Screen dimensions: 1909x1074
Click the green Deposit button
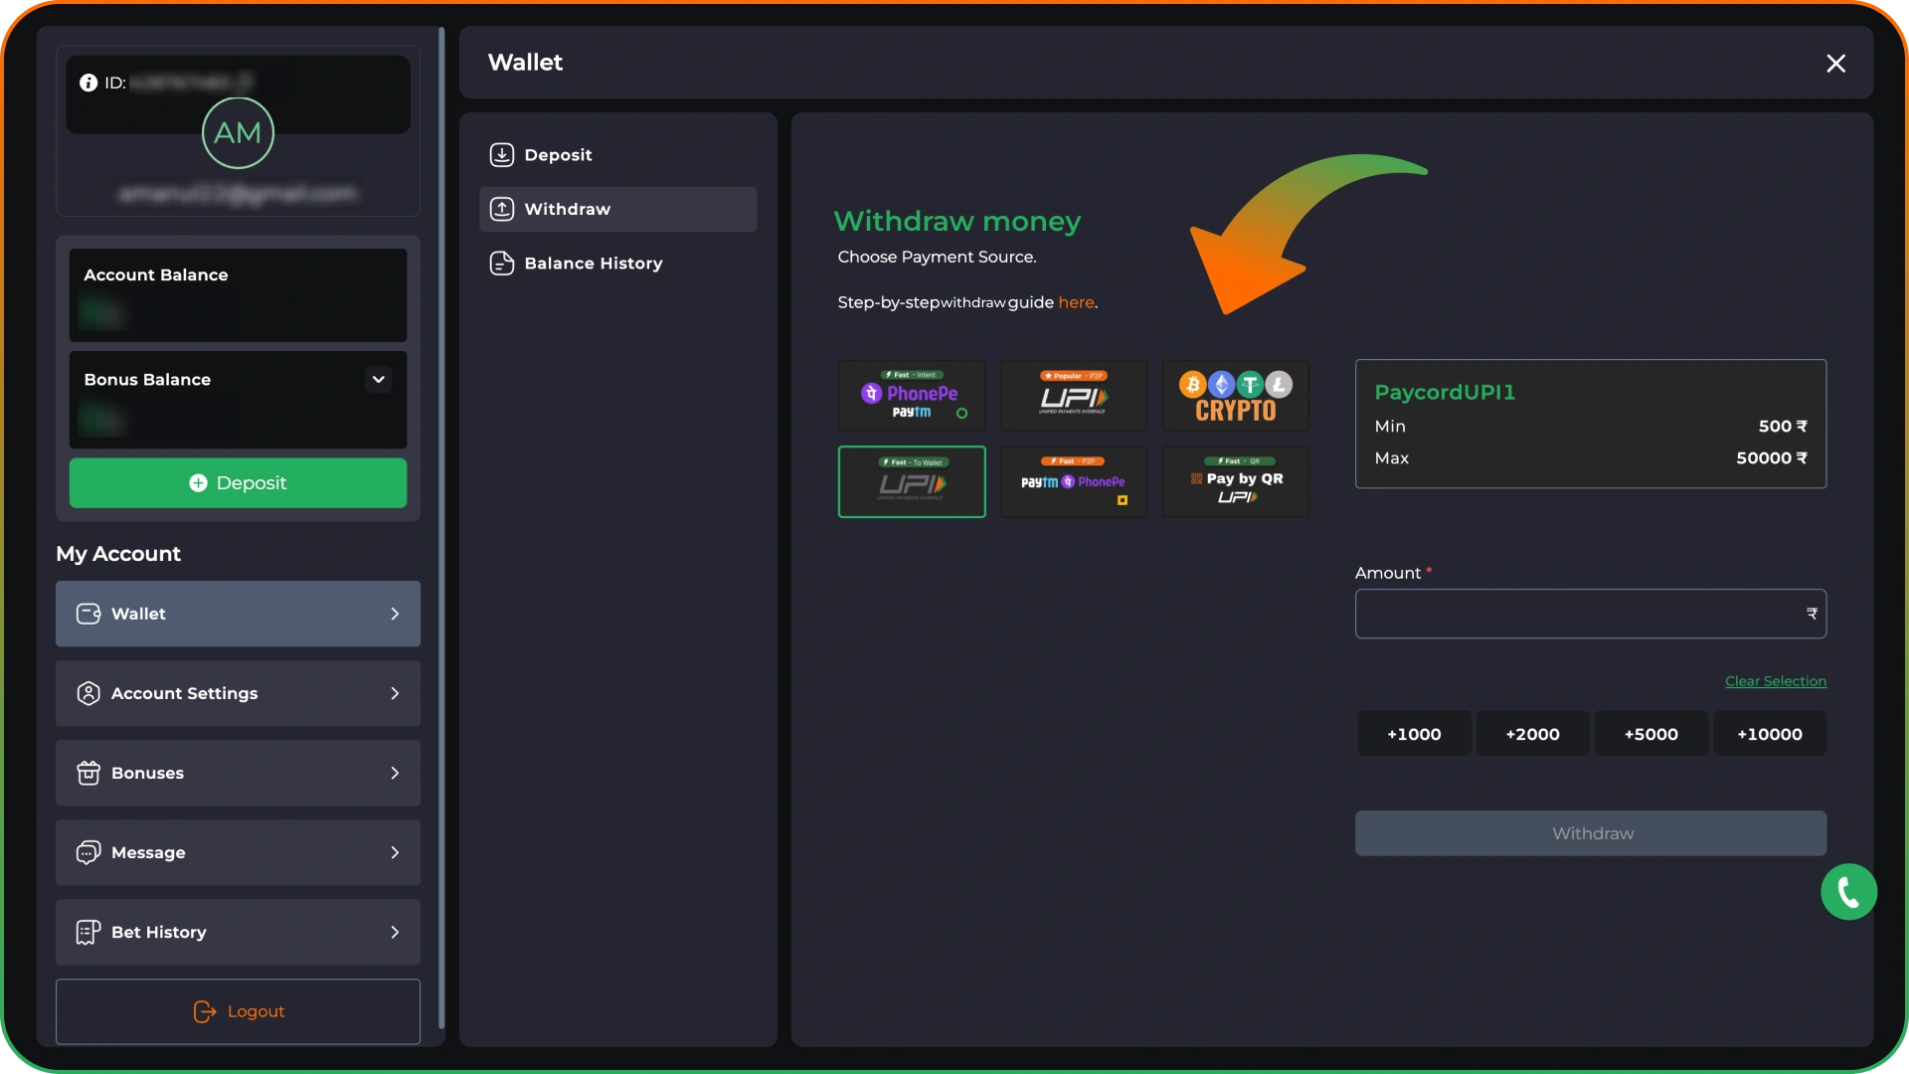click(x=238, y=482)
